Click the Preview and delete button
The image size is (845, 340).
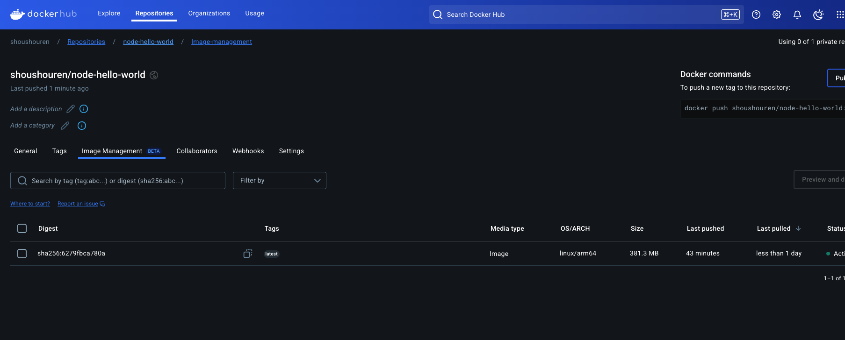820,179
